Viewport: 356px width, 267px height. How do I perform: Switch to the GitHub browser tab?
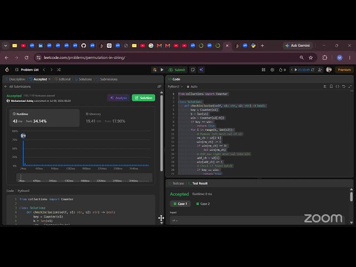83,46
